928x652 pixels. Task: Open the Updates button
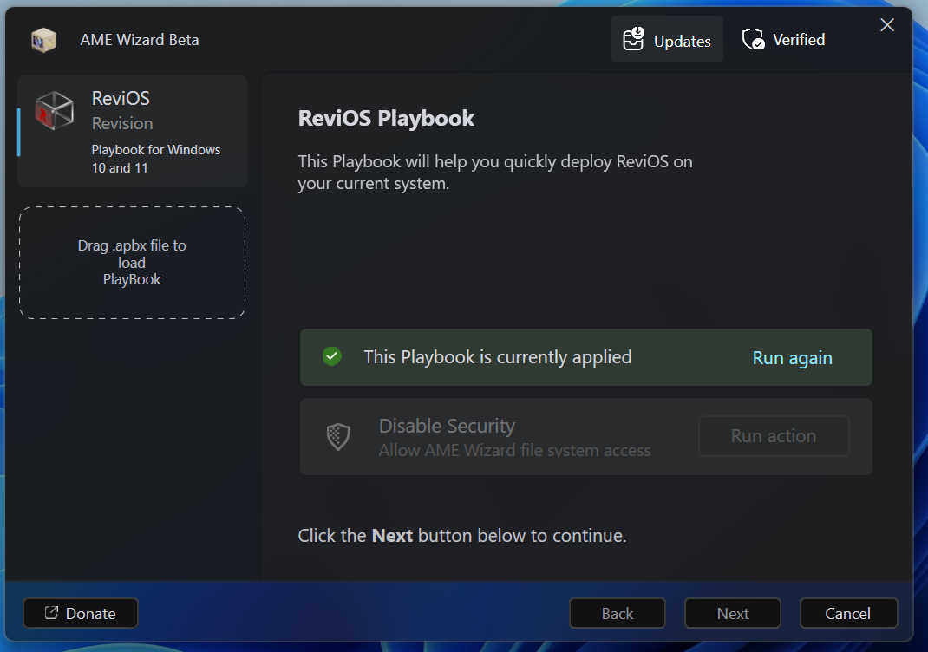click(666, 40)
